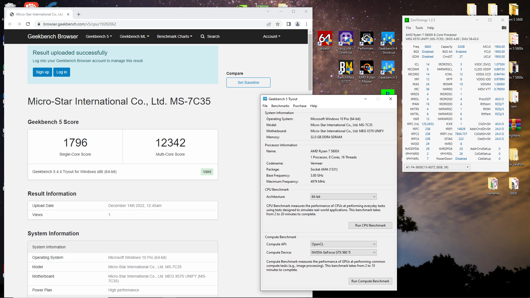Click the share page icon in address bar
The image size is (530, 298).
[x=269, y=24]
